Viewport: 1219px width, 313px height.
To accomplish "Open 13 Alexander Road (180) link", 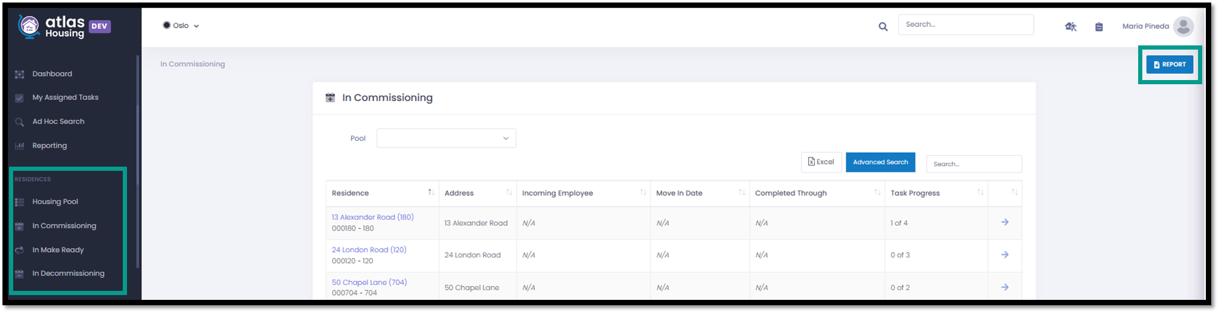I will pos(373,217).
